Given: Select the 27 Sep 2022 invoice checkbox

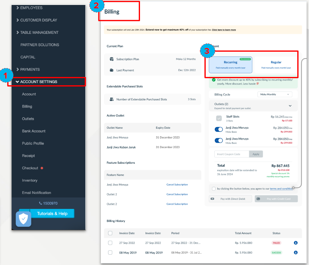Looking at the screenshot, I should pos(110,243).
